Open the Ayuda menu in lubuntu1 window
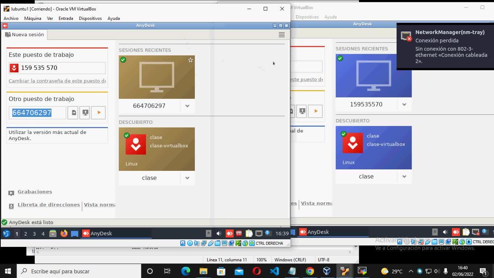Image resolution: width=494 pixels, height=278 pixels. pos(114,18)
